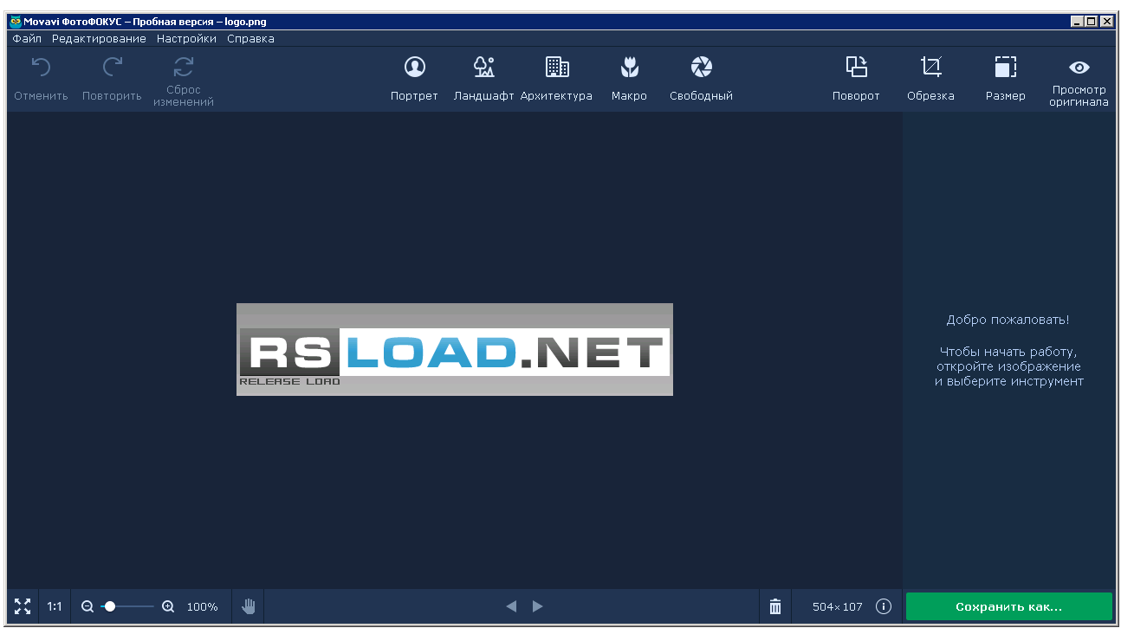Click the fit-to-screen expand icon
The height and width of the screenshot is (641, 1134).
23,606
